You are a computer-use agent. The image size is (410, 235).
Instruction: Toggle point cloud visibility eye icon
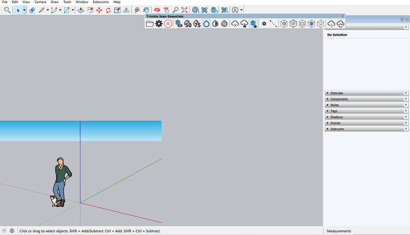coord(179,24)
